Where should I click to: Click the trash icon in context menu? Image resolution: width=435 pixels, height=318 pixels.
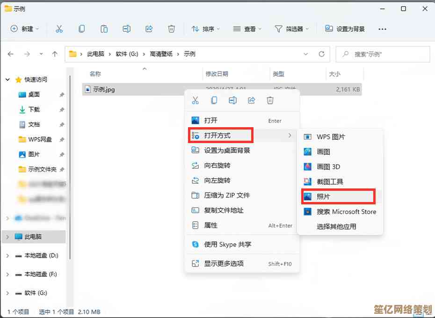(270, 100)
